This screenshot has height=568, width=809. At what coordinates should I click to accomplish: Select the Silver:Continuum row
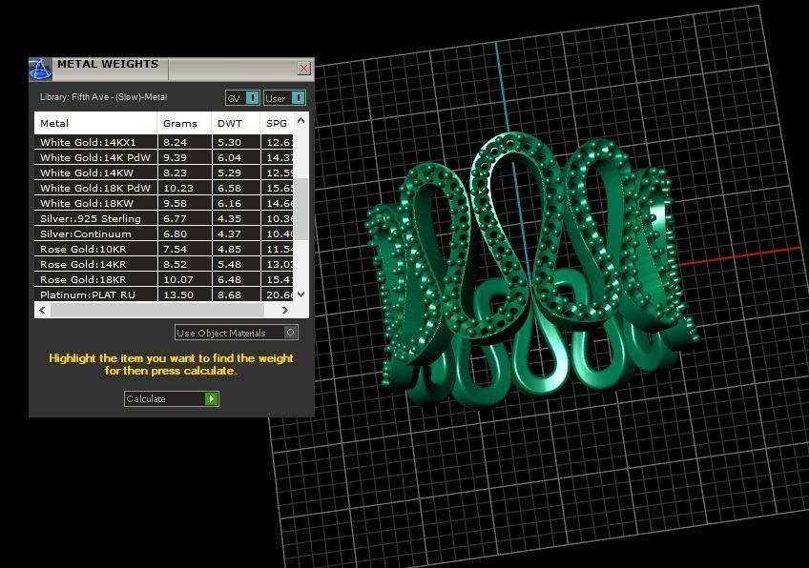click(x=164, y=234)
